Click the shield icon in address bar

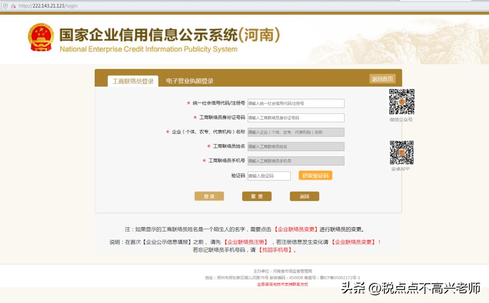tap(5, 6)
